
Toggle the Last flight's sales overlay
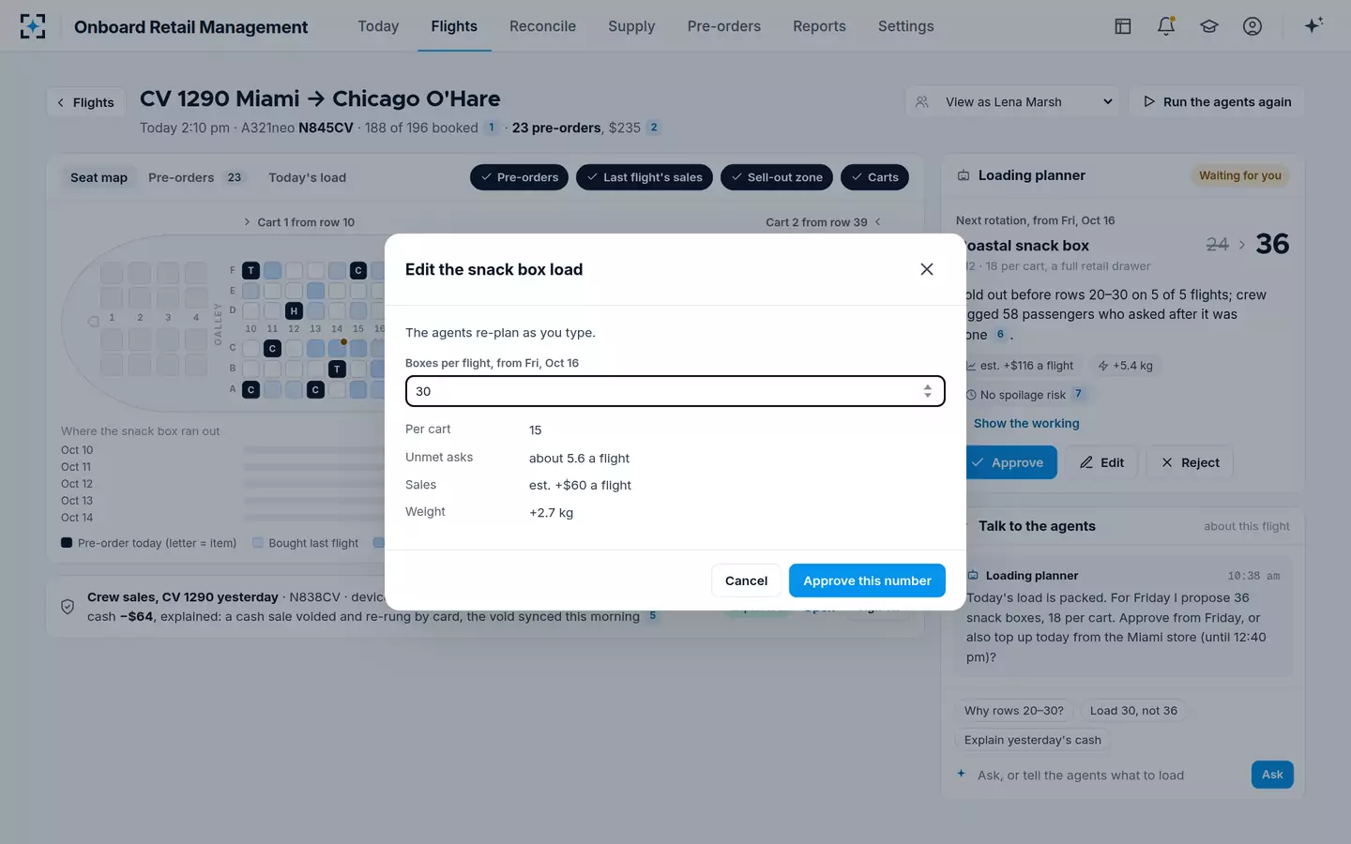pyautogui.click(x=645, y=177)
